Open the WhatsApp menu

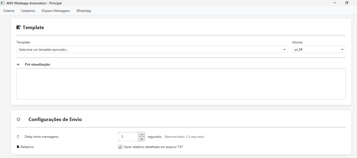(84, 11)
